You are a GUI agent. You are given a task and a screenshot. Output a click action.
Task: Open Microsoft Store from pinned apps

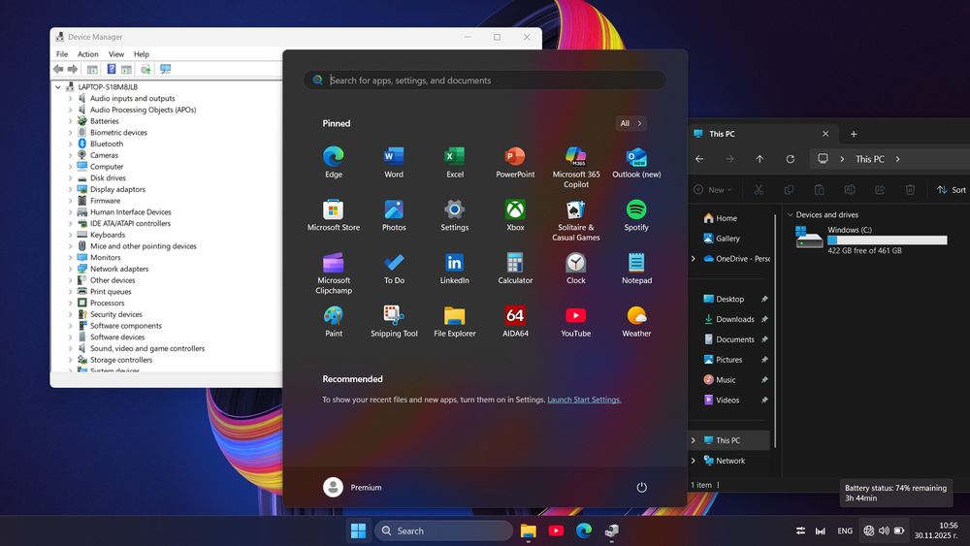coord(334,215)
